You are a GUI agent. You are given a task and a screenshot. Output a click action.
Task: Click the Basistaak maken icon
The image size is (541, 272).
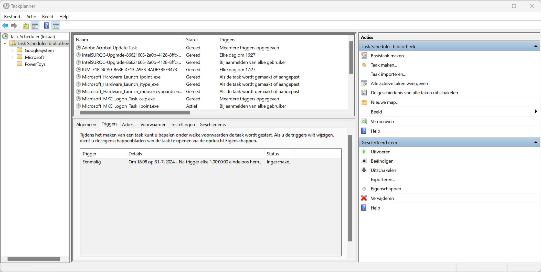coord(364,56)
